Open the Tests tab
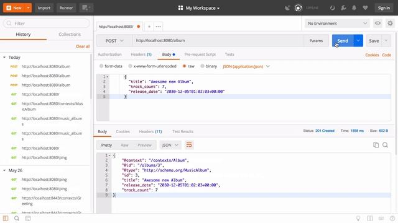Screen dimensions: 398x223 coord(229,55)
